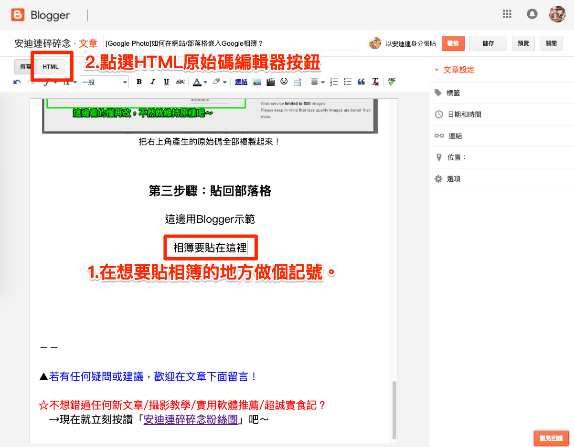Click the post title input field

231,43
